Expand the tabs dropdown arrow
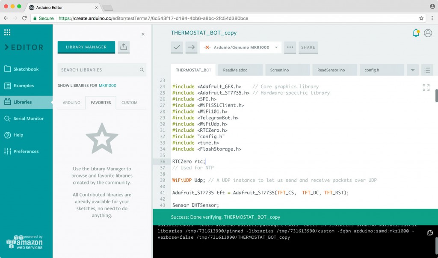The image size is (438, 258). pyautogui.click(x=412, y=70)
